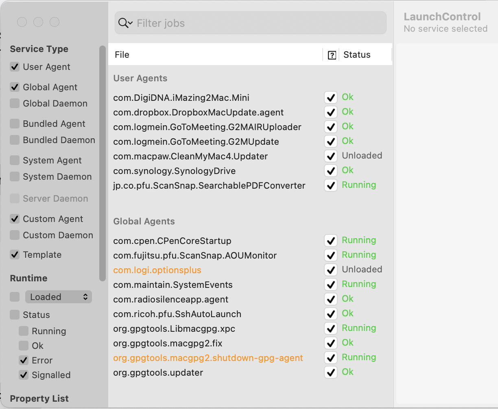This screenshot has width=498, height=409.
Task: Disable the com.macpaw.CleanMyMac4.Updater job checkbox
Action: [x=331, y=156]
